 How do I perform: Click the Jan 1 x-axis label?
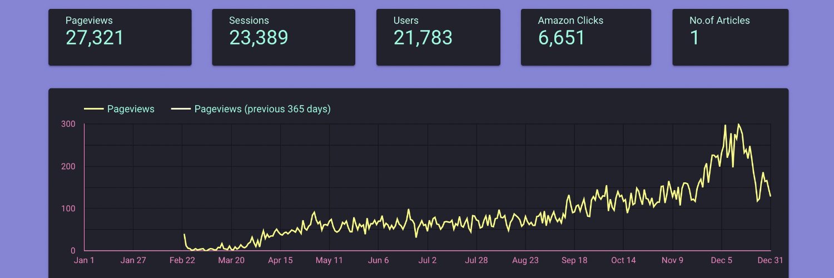click(x=84, y=260)
